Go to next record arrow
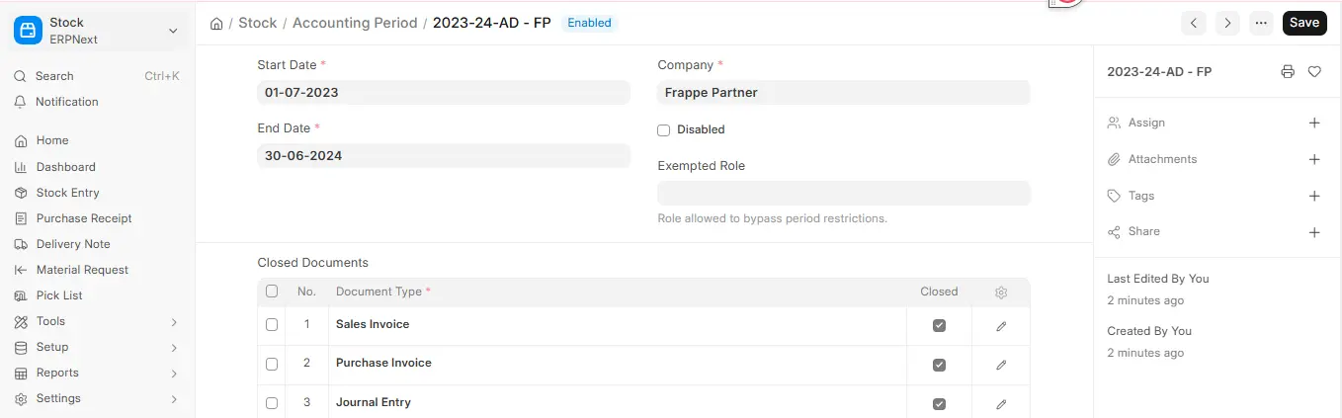The width and height of the screenshot is (1342, 418). tap(1227, 23)
